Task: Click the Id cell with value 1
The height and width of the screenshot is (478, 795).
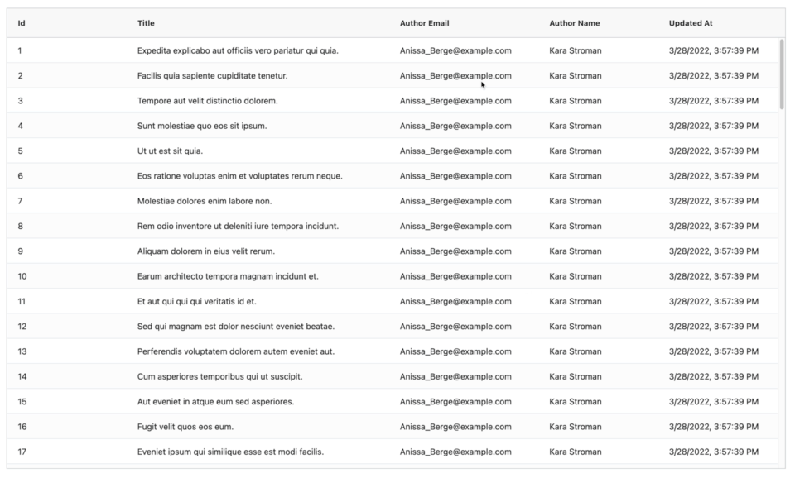Action: pyautogui.click(x=20, y=50)
